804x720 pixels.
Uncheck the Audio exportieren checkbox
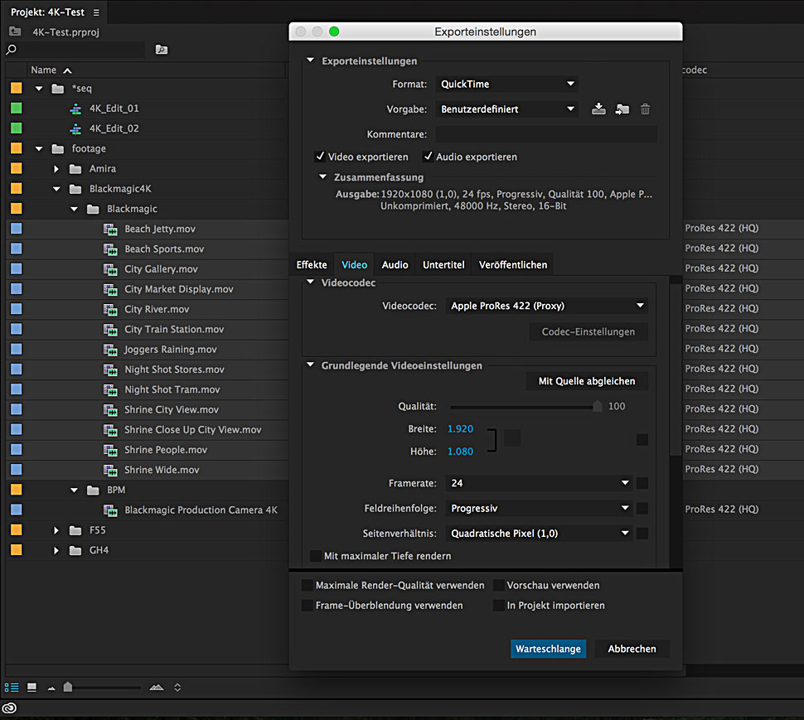coord(429,157)
